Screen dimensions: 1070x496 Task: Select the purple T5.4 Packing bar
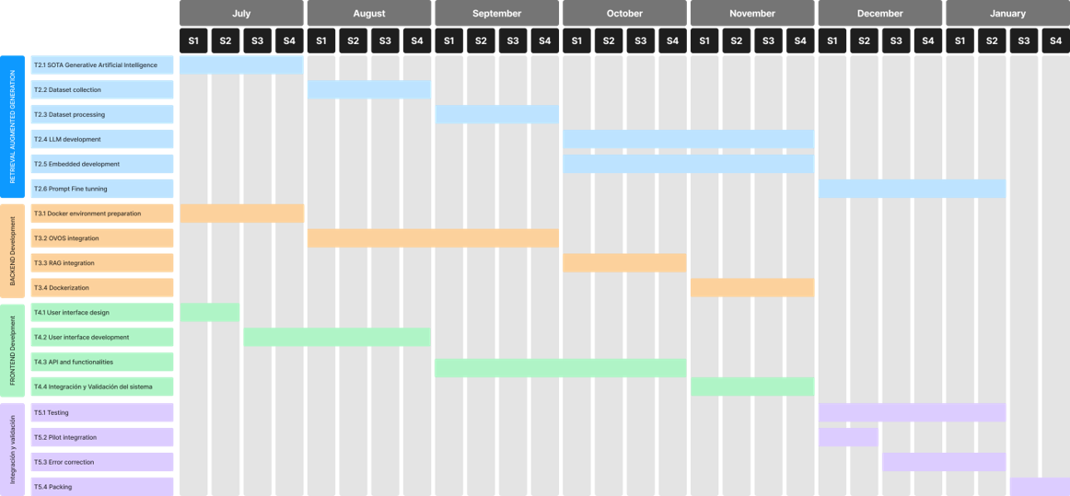tap(1040, 487)
